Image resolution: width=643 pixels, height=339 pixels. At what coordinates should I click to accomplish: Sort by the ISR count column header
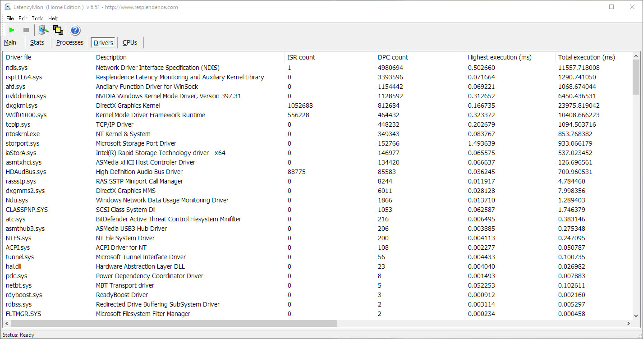coord(330,57)
